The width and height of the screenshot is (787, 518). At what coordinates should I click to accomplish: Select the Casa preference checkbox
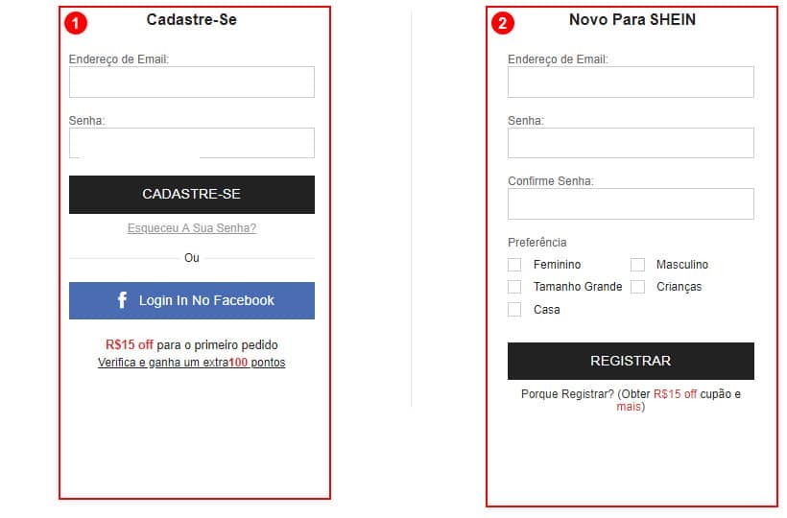tap(514, 310)
